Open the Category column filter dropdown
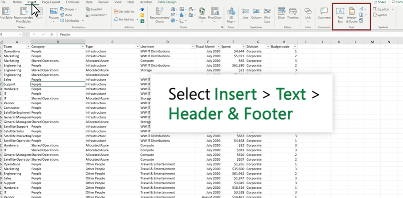This screenshot has width=403, height=198. 83,47
